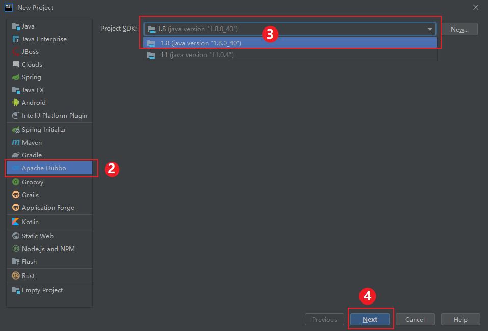488x331 pixels.
Task: Pick the IntelliJ Platform Plugin icon
Action: [x=16, y=115]
